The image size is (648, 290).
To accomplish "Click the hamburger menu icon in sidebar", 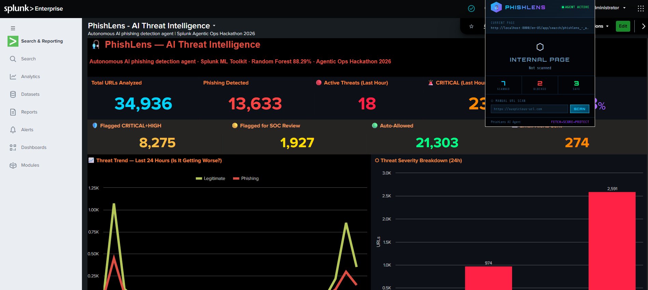I will click(x=13, y=28).
